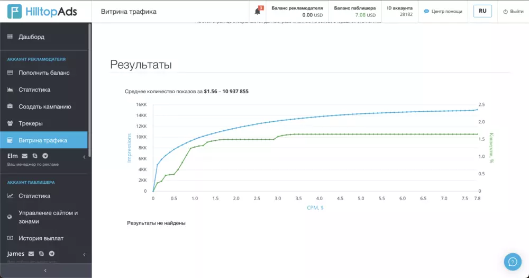
Task: Open Telegram chat with James
Action: [52, 254]
